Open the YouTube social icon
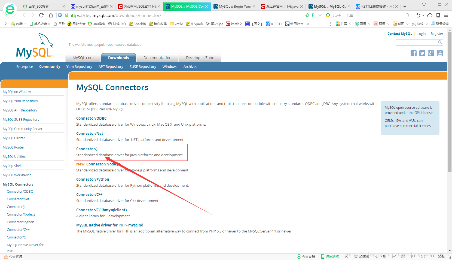 (x=440, y=53)
